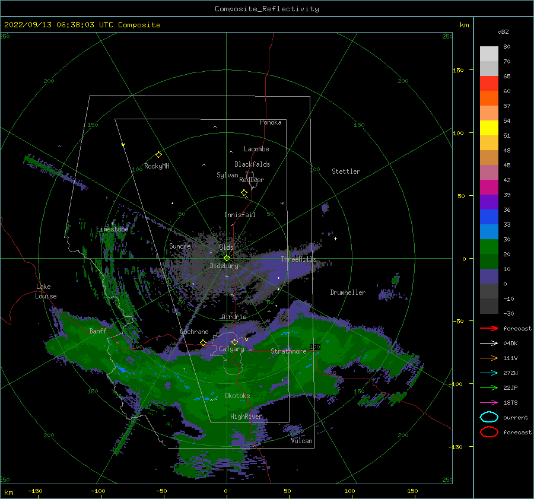
Task: Click the yellow diamond marker above Calgary label
Action: point(234,342)
